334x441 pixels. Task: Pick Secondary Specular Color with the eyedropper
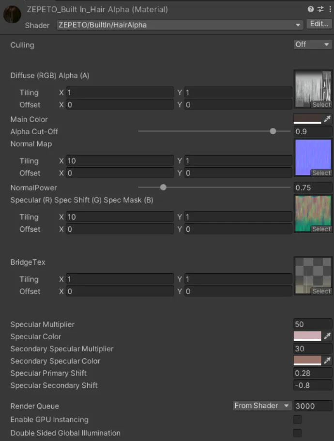[x=327, y=361]
